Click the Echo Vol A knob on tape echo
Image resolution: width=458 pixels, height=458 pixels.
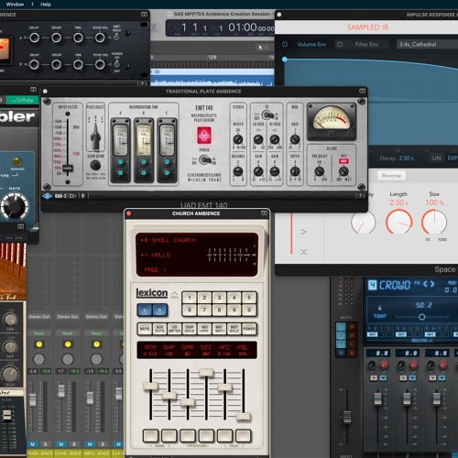coord(100,38)
